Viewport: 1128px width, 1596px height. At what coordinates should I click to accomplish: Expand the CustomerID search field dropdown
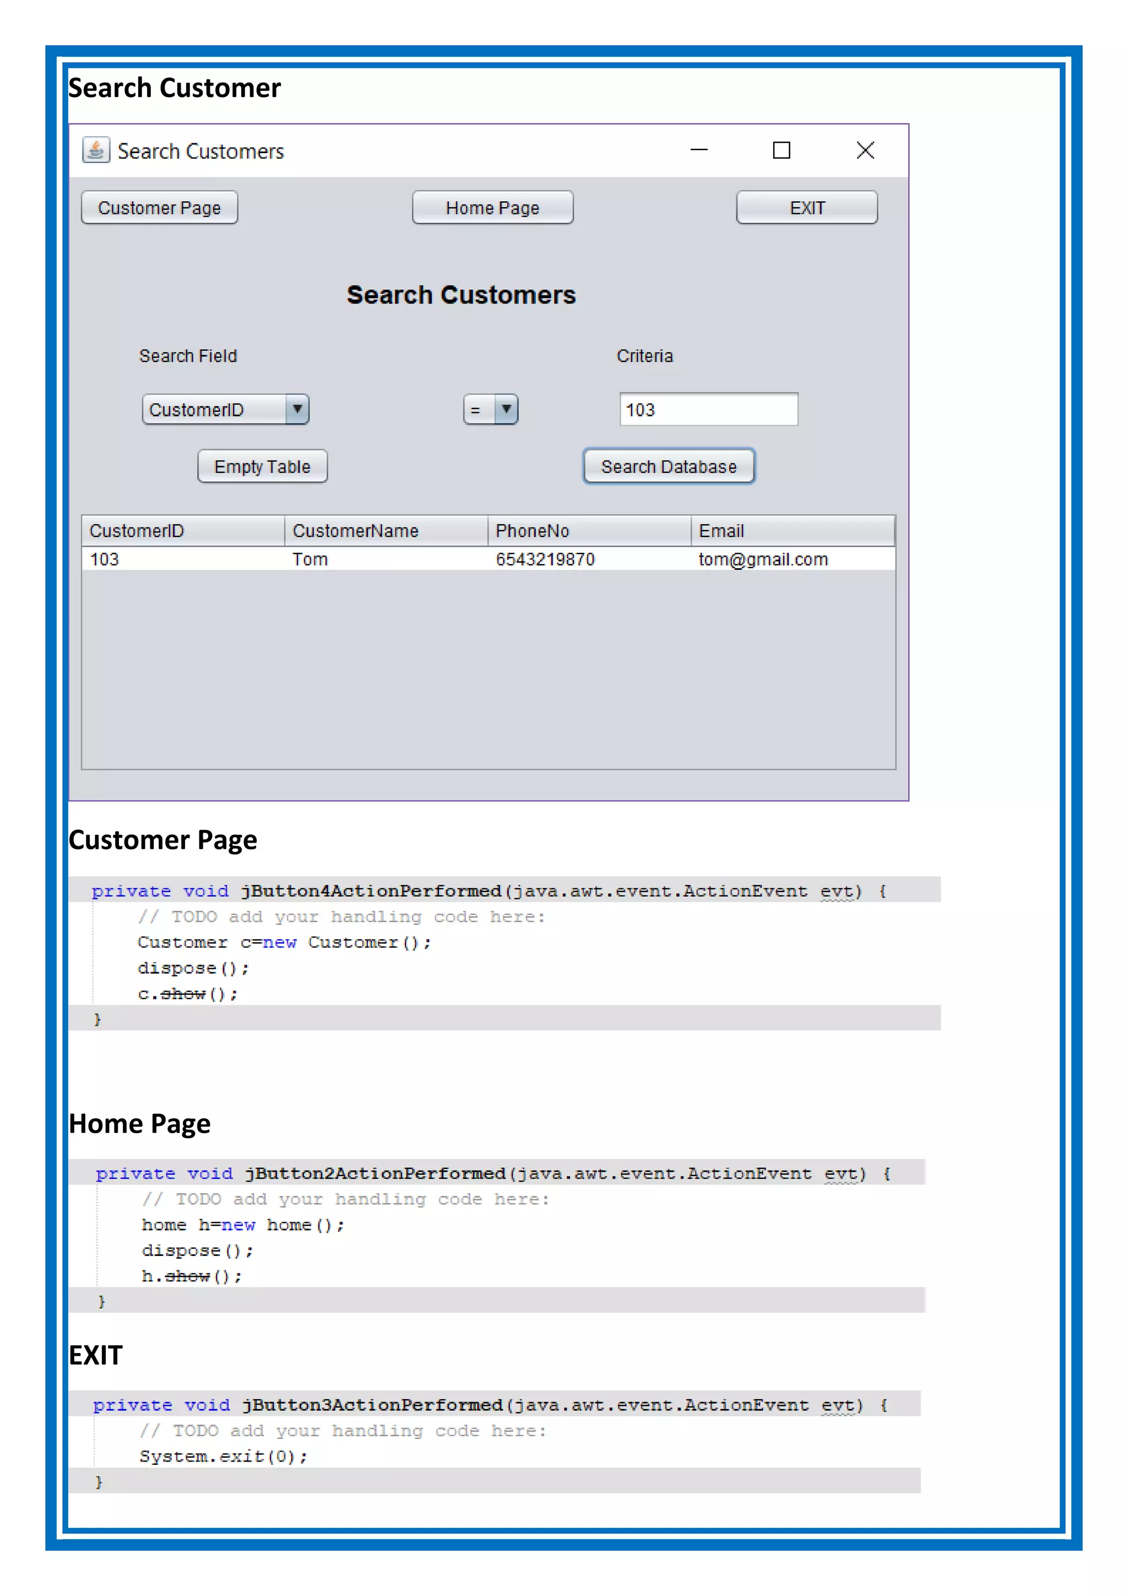(x=296, y=409)
